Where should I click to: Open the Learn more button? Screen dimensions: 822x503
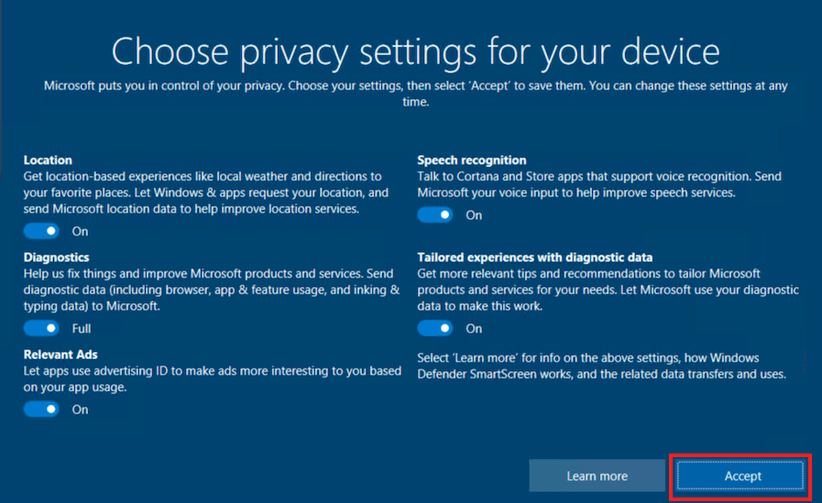pos(597,476)
